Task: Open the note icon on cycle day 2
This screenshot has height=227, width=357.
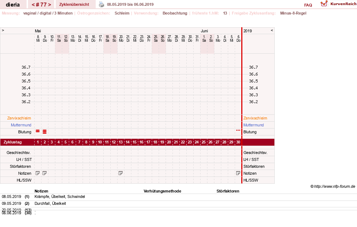Action: point(45,173)
